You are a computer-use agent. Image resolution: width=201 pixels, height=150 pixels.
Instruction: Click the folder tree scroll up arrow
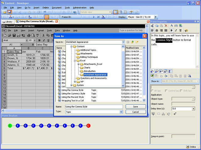[123, 47]
